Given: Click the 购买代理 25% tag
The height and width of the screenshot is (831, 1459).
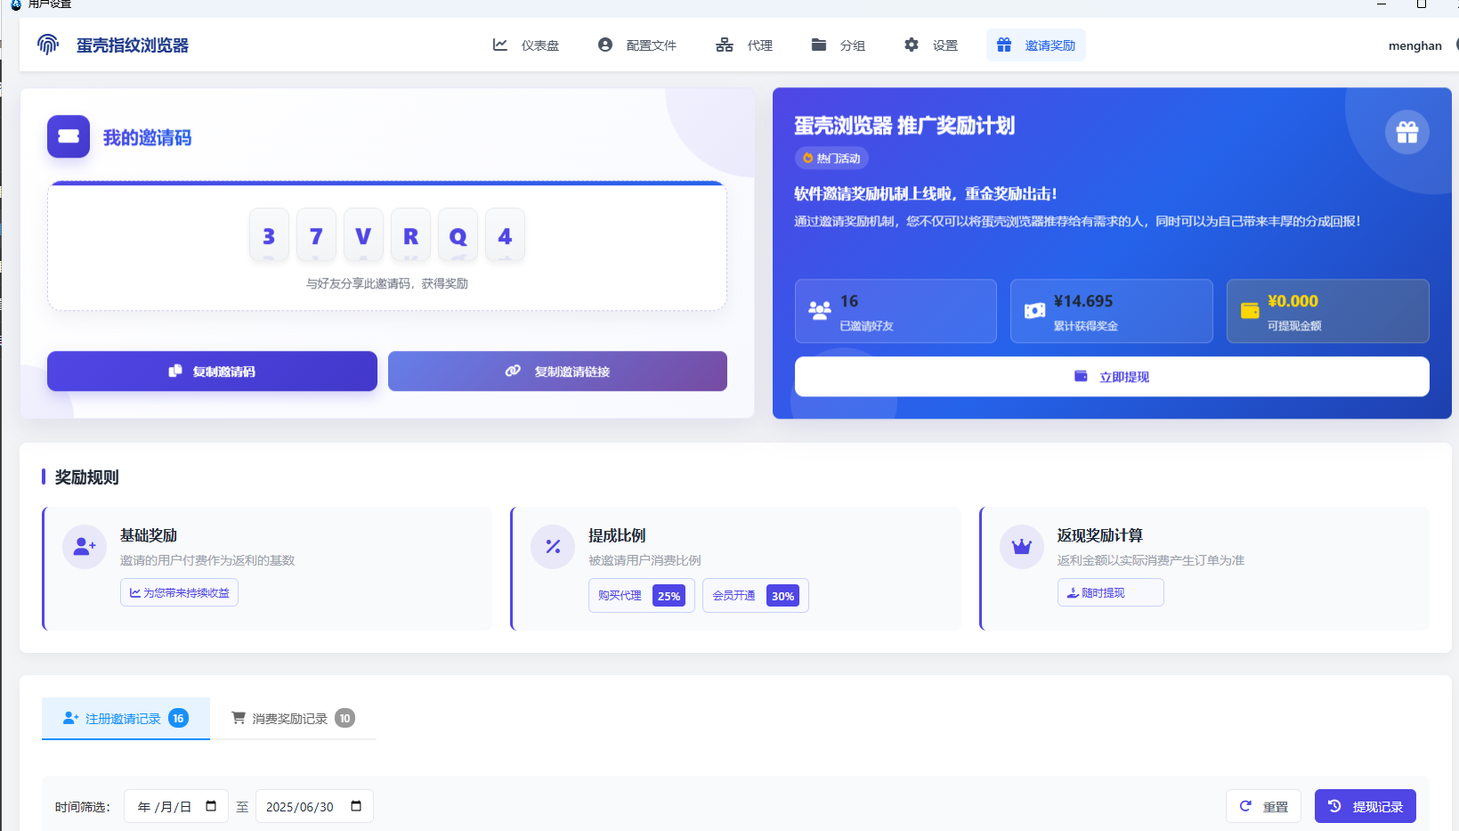Looking at the screenshot, I should [x=642, y=596].
